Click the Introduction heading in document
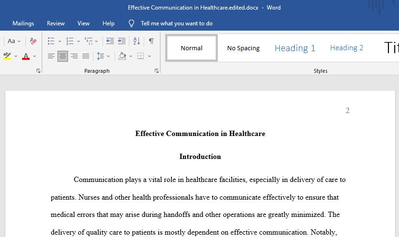This screenshot has height=237, width=399. (200, 157)
